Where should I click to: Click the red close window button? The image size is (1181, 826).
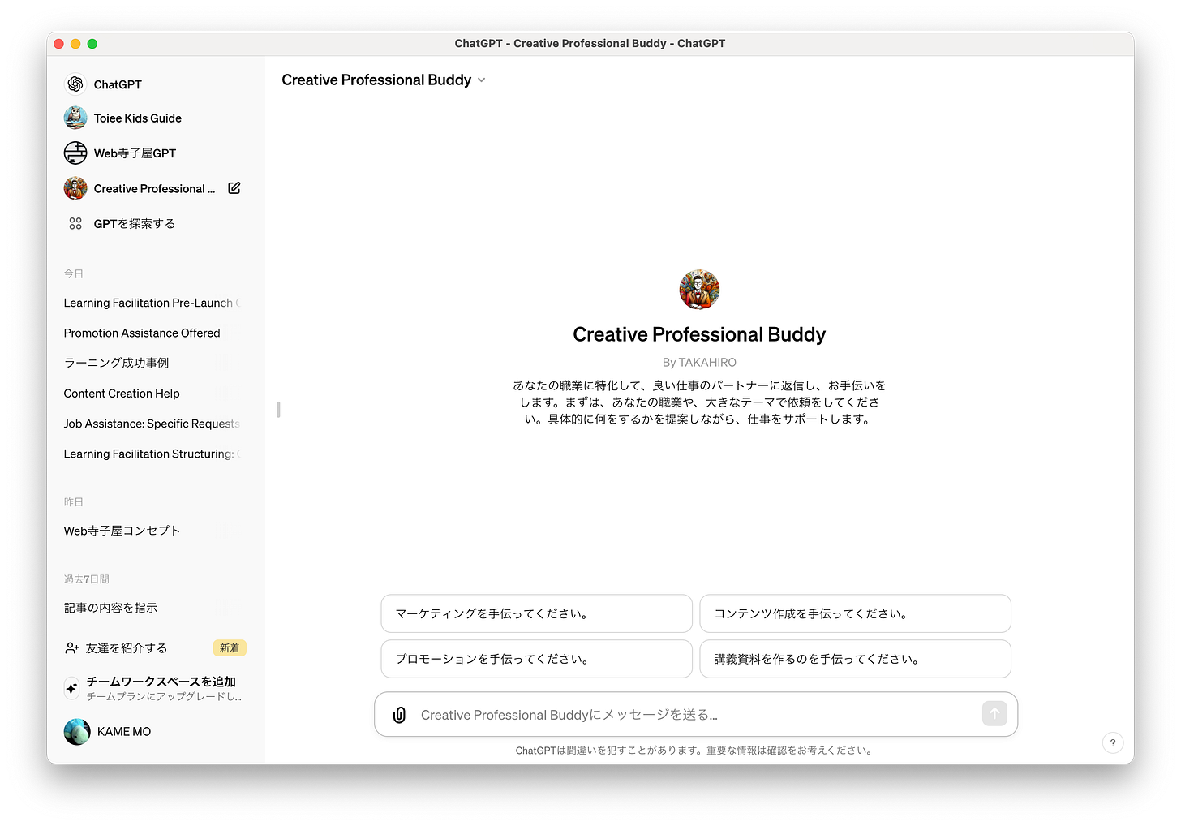[58, 44]
